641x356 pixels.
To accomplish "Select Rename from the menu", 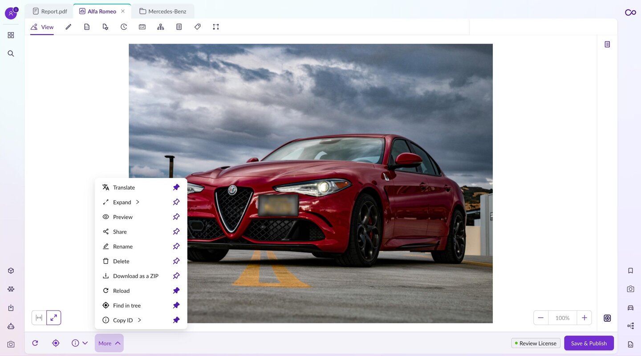I will point(123,247).
